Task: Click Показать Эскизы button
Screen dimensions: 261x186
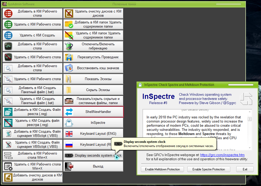Action: click(93, 79)
